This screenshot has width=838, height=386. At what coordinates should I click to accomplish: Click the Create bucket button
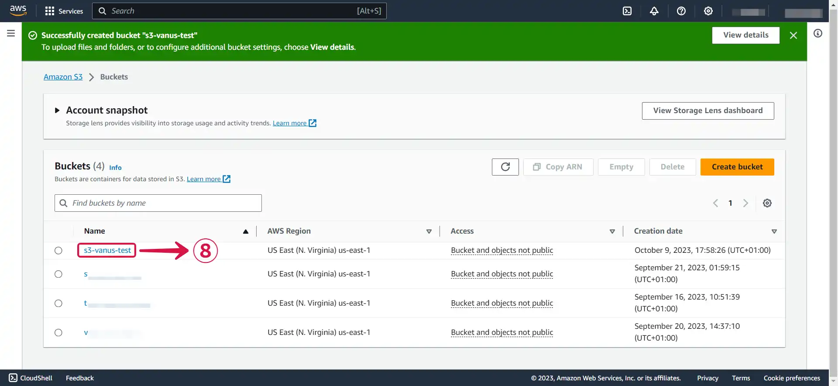[737, 167]
